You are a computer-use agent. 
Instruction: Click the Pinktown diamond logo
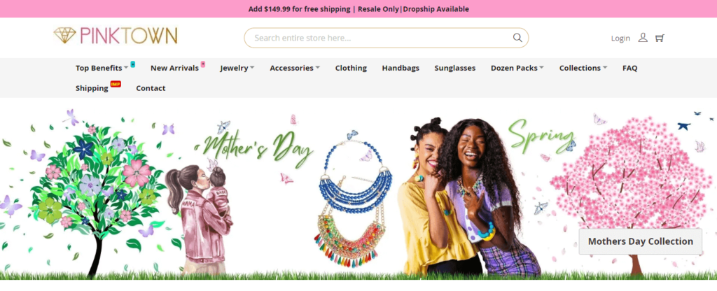64,35
